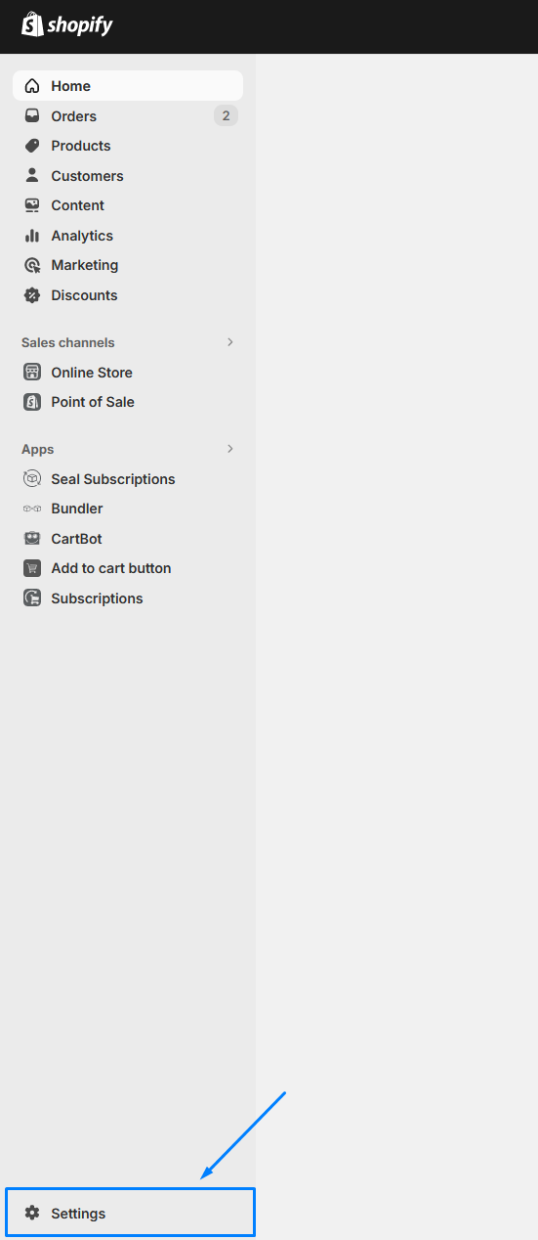Open the Home menu item
Image resolution: width=538 pixels, height=1240 pixels.
coord(128,86)
